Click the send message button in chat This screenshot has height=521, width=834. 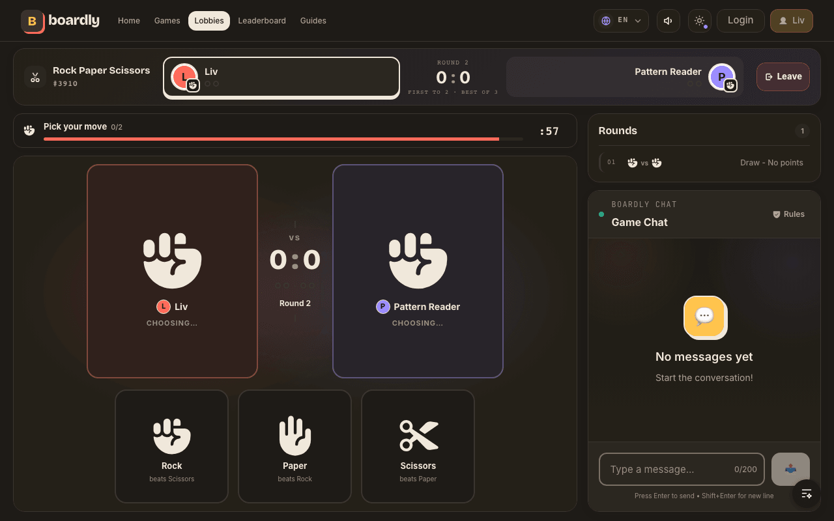790,469
